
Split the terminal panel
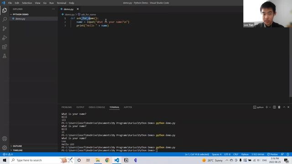(274, 107)
